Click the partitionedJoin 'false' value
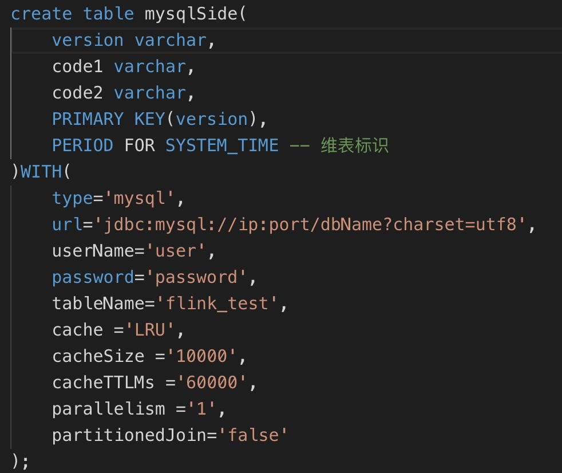Viewport: 562px width, 473px height. (253, 435)
